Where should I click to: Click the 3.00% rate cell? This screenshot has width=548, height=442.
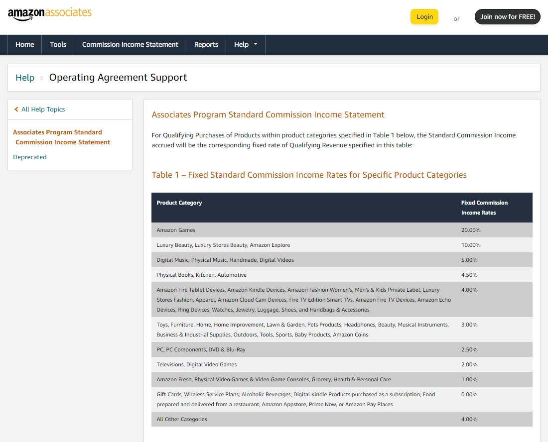469,325
